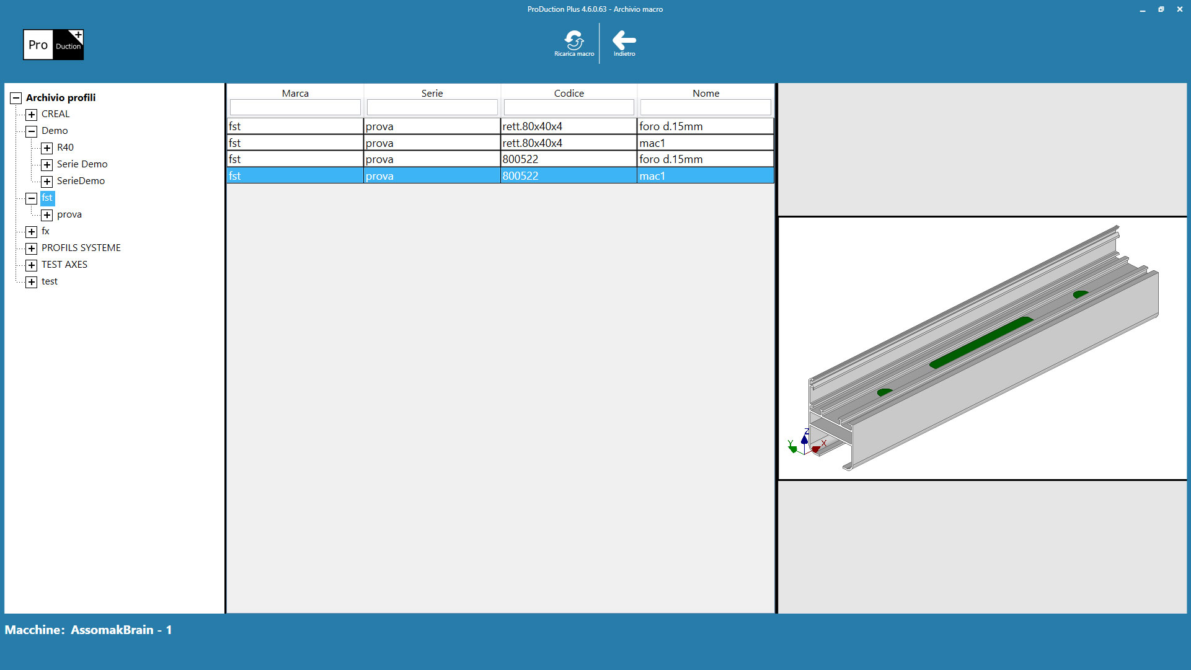1191x670 pixels.
Task: Collapse the Archivio profili root node
Action: [x=16, y=98]
